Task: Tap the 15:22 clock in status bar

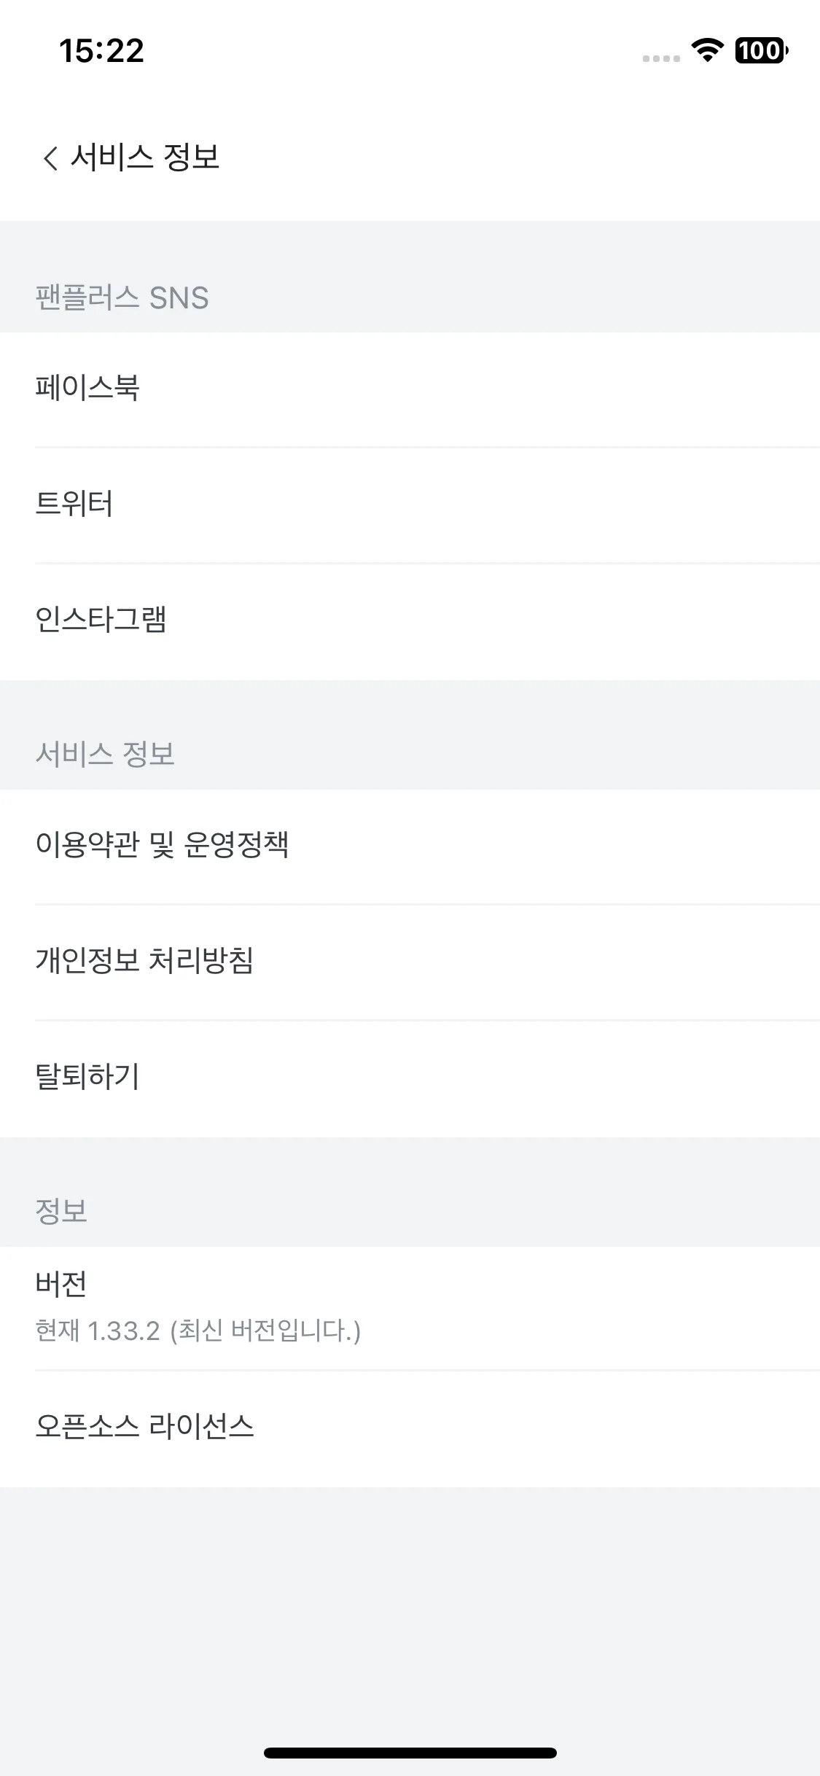Action: 101,50
